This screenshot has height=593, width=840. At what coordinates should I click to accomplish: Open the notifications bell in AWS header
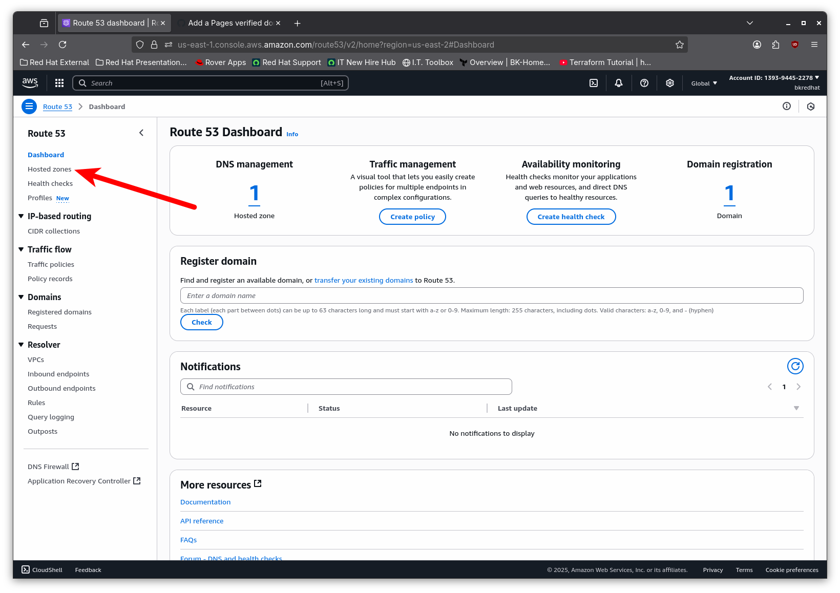tap(619, 83)
